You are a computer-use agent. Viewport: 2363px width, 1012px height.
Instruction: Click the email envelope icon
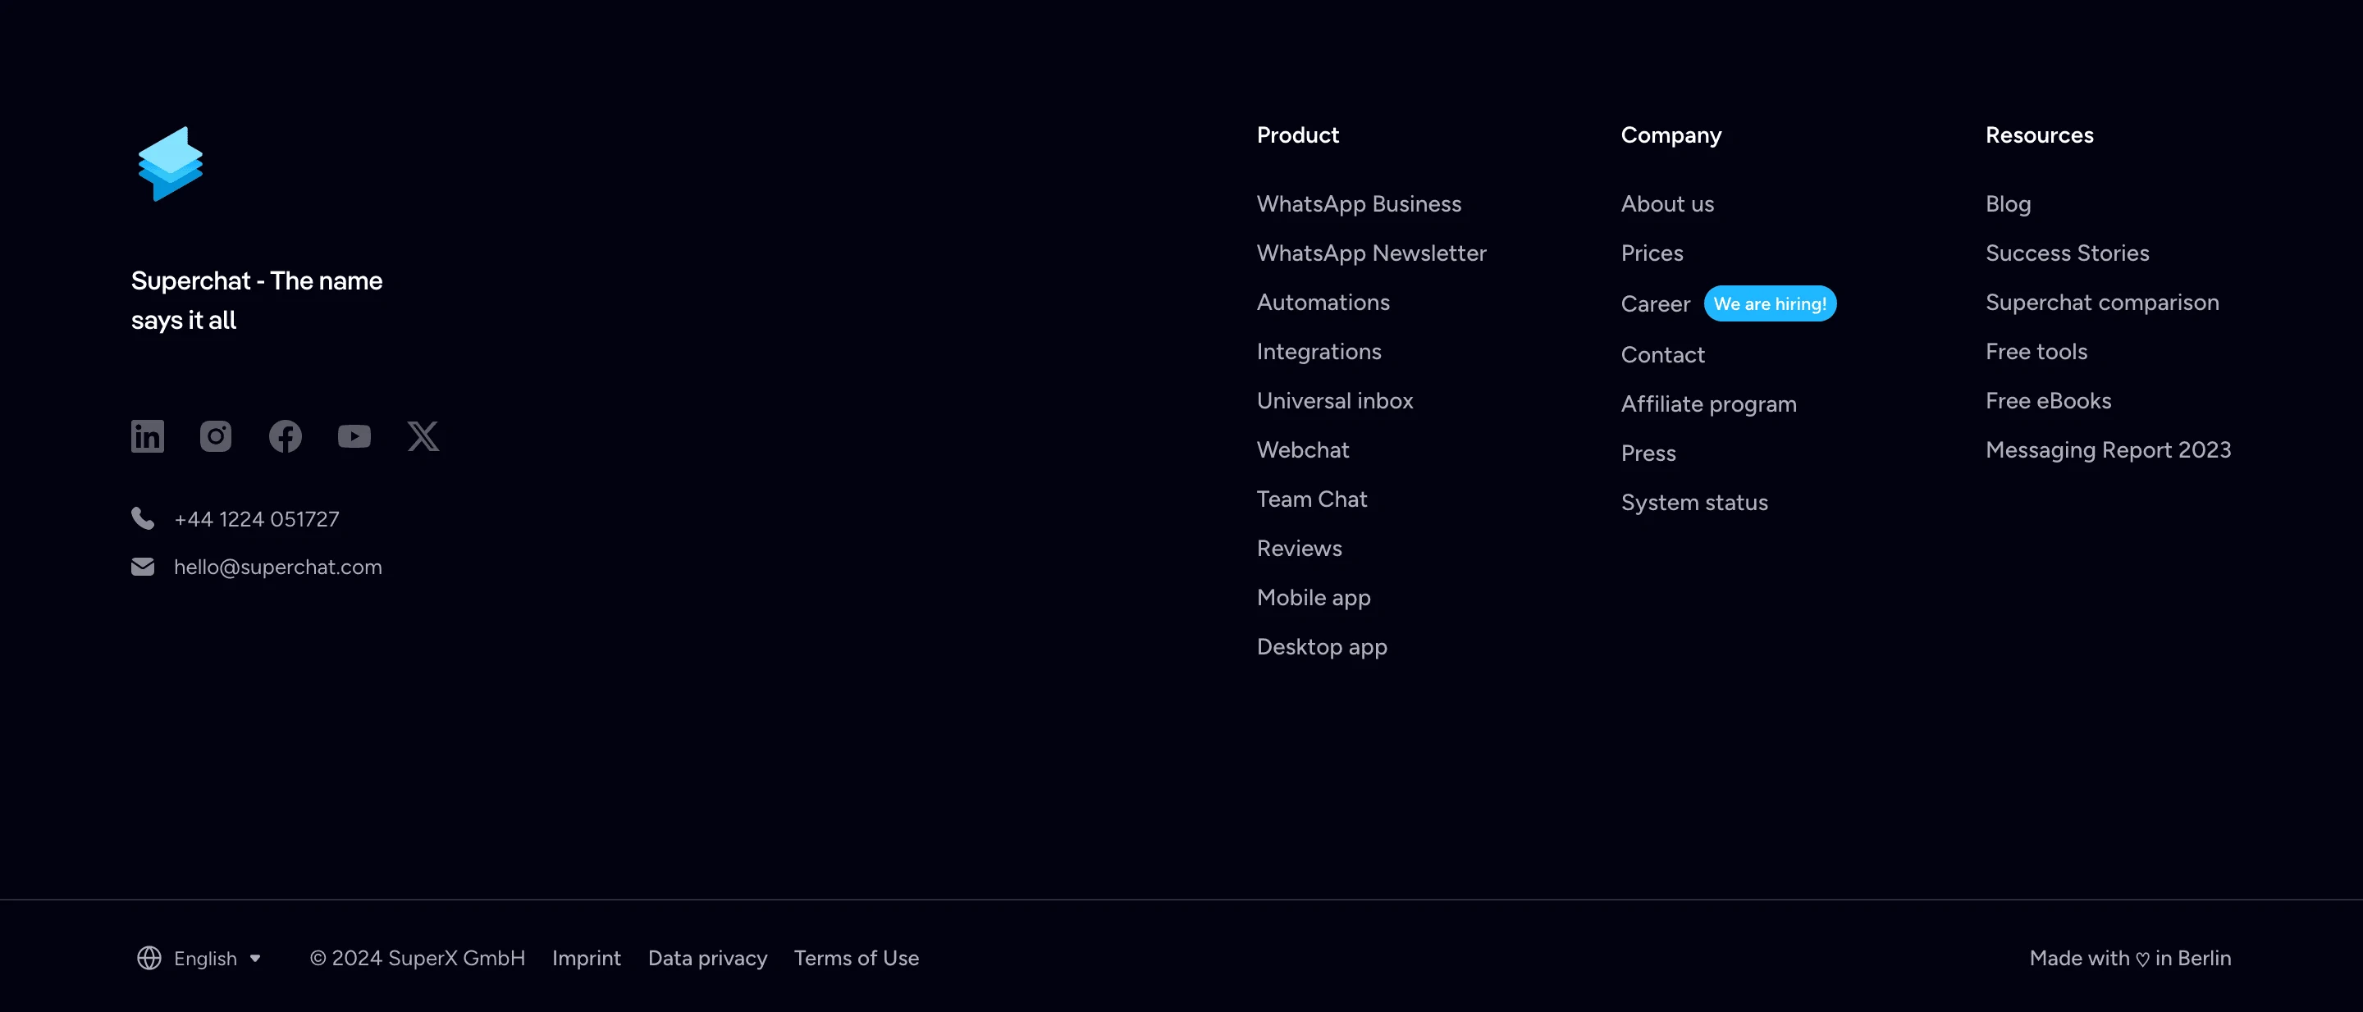coord(143,567)
